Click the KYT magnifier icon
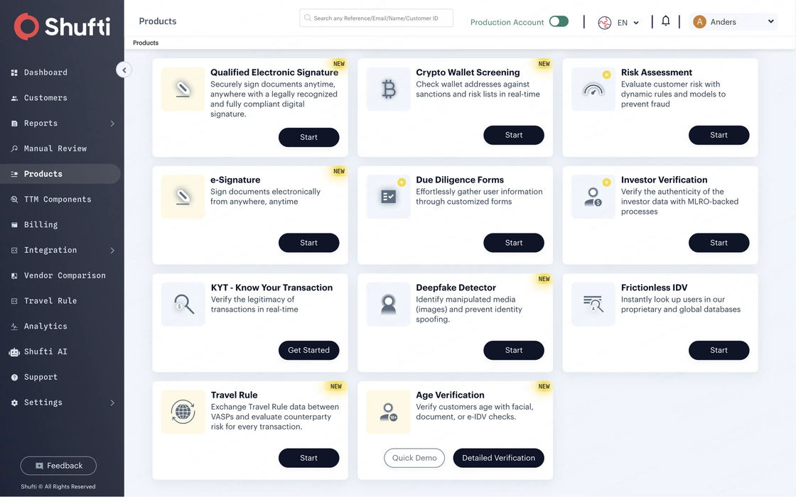The height and width of the screenshot is (497, 796). (183, 305)
